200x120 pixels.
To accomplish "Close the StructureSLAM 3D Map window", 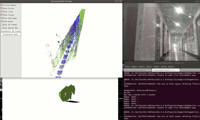I will coord(121,1).
